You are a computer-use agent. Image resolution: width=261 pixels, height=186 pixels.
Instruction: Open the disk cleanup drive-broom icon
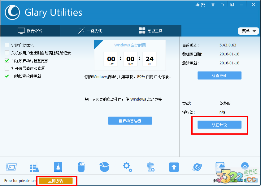tap(58, 167)
